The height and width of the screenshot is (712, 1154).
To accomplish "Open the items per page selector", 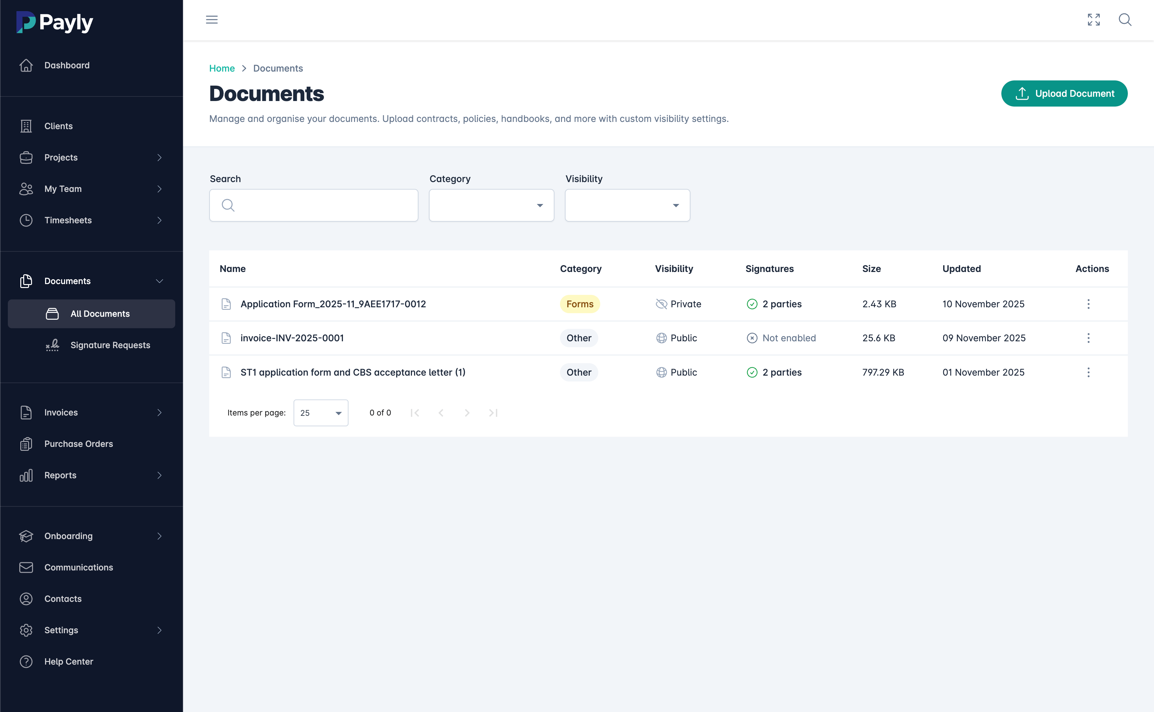I will coord(320,413).
